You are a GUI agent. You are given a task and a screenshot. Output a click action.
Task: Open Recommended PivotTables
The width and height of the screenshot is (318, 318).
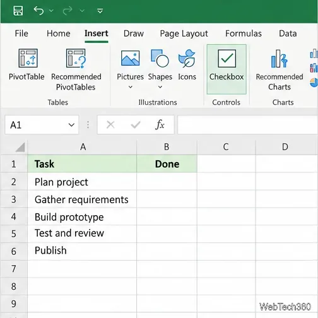coord(76,70)
